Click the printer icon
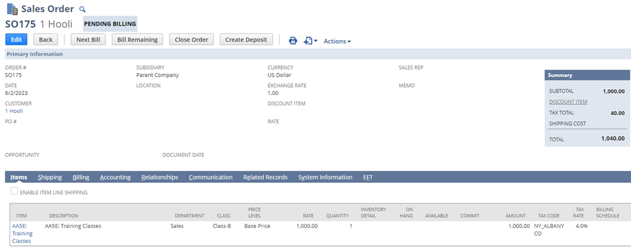The height and width of the screenshot is (250, 631). tap(293, 41)
